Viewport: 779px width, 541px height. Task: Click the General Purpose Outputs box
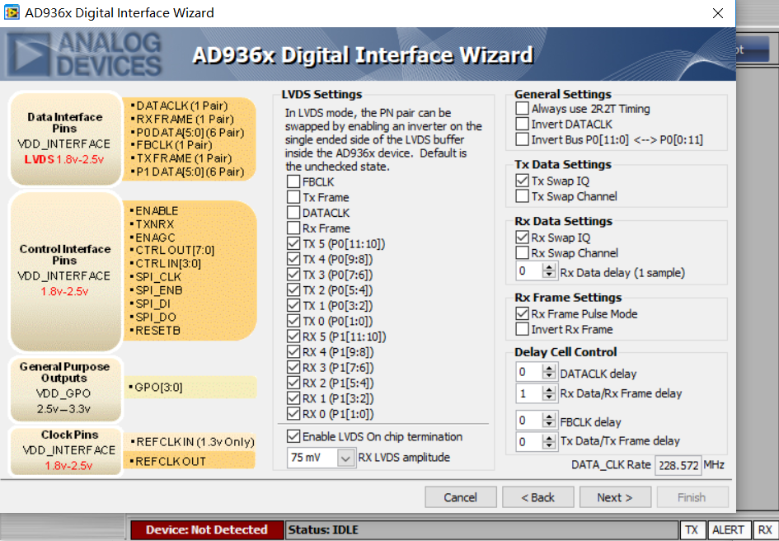click(x=66, y=389)
